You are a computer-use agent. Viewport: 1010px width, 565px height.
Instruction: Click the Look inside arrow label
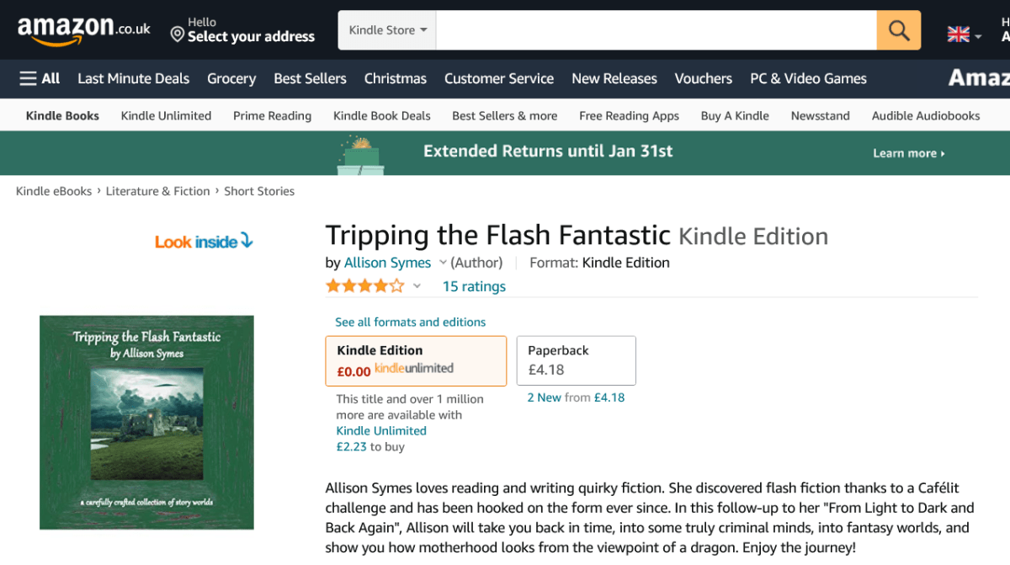click(x=204, y=242)
